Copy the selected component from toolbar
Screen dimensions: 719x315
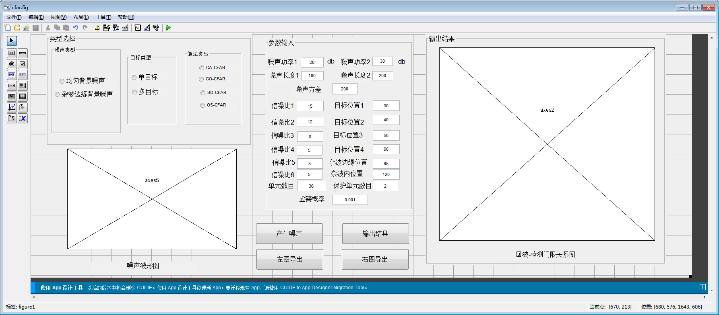[57, 28]
